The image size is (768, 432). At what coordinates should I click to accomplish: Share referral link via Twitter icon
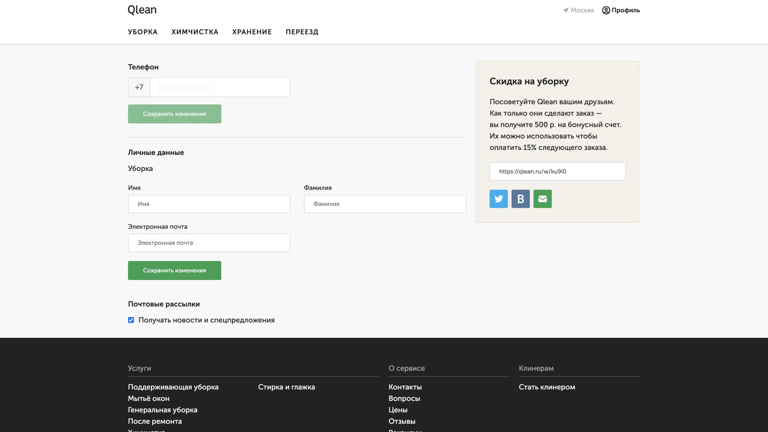498,199
